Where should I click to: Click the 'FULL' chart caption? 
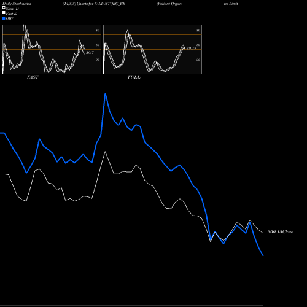134,77
